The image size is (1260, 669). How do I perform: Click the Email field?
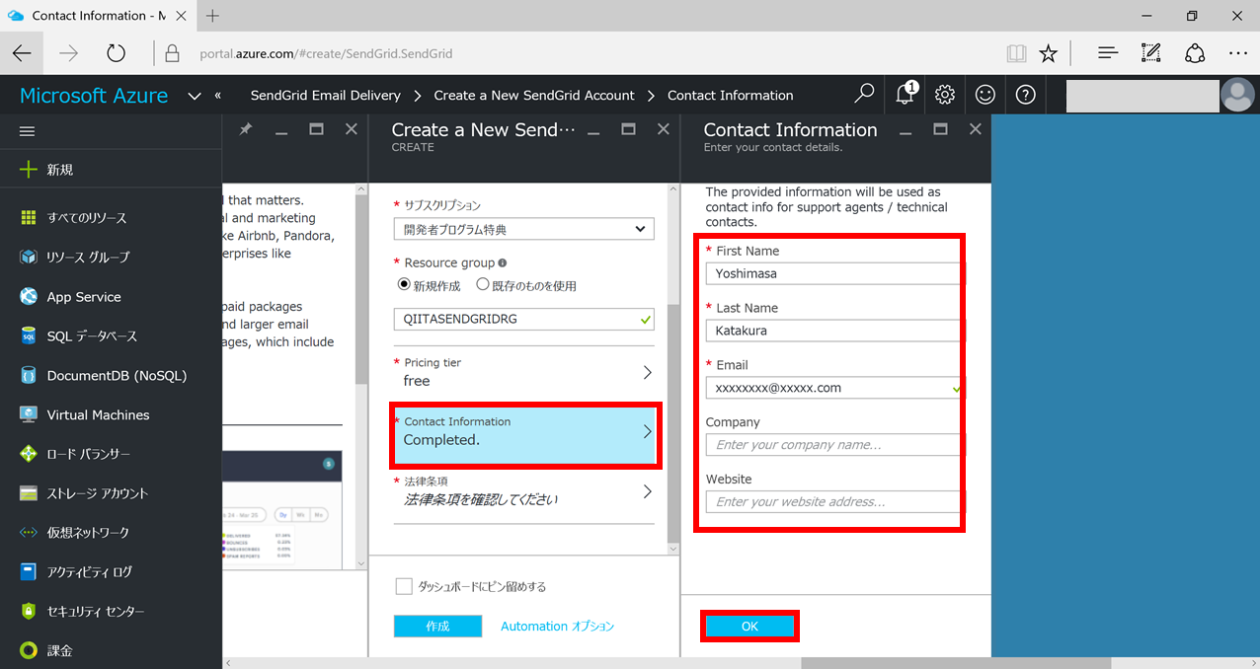833,388
